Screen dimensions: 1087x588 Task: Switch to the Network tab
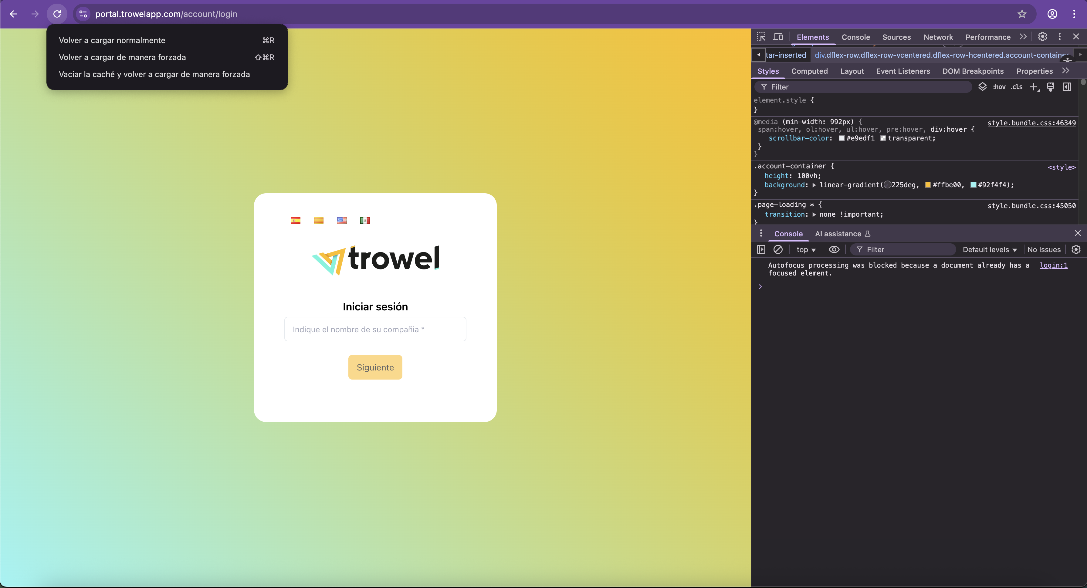click(938, 37)
